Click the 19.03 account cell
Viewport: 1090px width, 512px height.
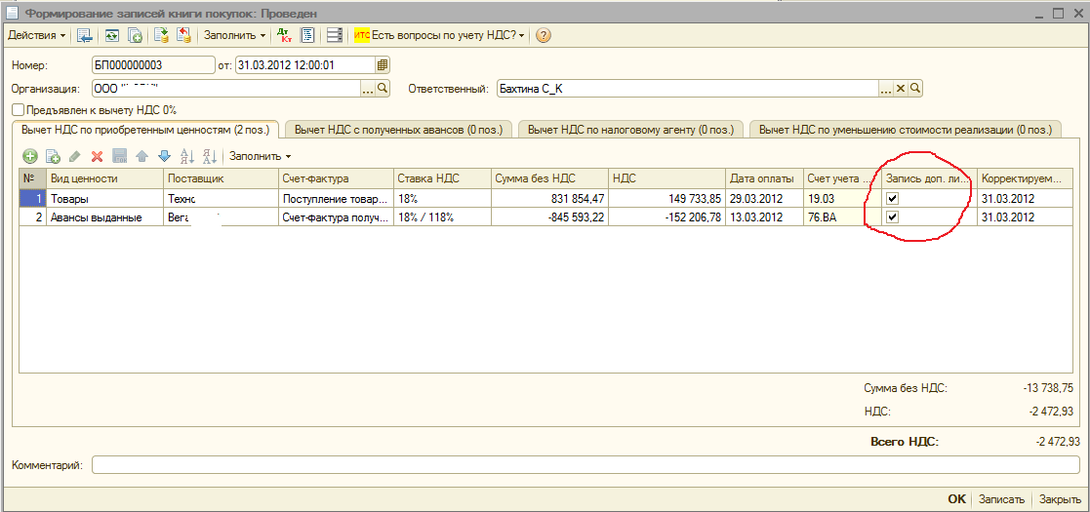coord(842,199)
